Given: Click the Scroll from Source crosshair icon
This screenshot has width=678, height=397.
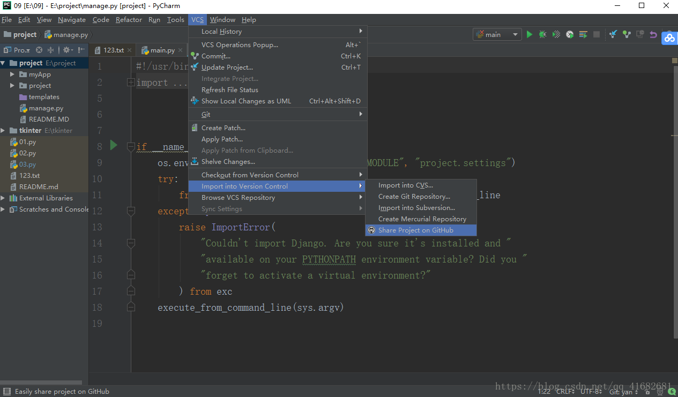Looking at the screenshot, I should pyautogui.click(x=39, y=50).
